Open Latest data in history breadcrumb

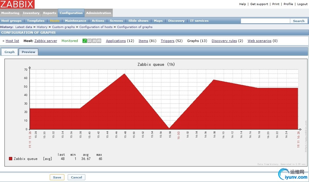(24, 27)
